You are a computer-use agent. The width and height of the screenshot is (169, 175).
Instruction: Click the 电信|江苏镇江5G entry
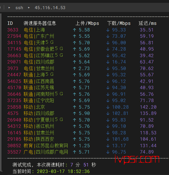click(x=43, y=55)
